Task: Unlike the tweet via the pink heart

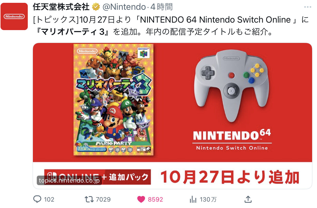Action: [x=141, y=199]
